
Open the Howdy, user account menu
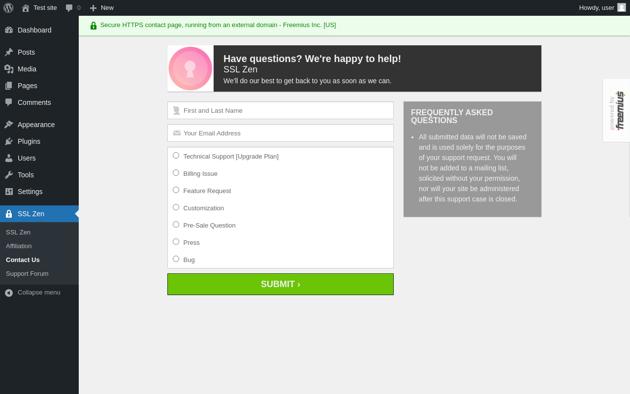coord(602,8)
